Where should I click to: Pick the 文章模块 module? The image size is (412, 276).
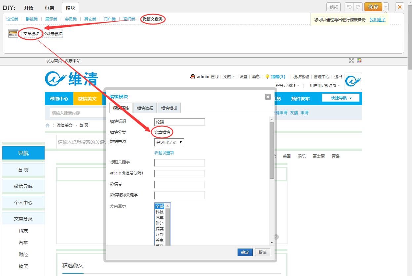pyautogui.click(x=31, y=33)
